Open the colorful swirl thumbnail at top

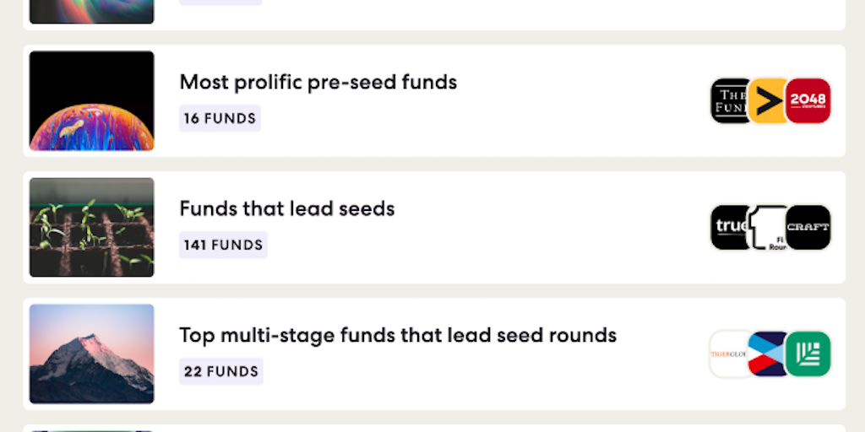point(92,11)
